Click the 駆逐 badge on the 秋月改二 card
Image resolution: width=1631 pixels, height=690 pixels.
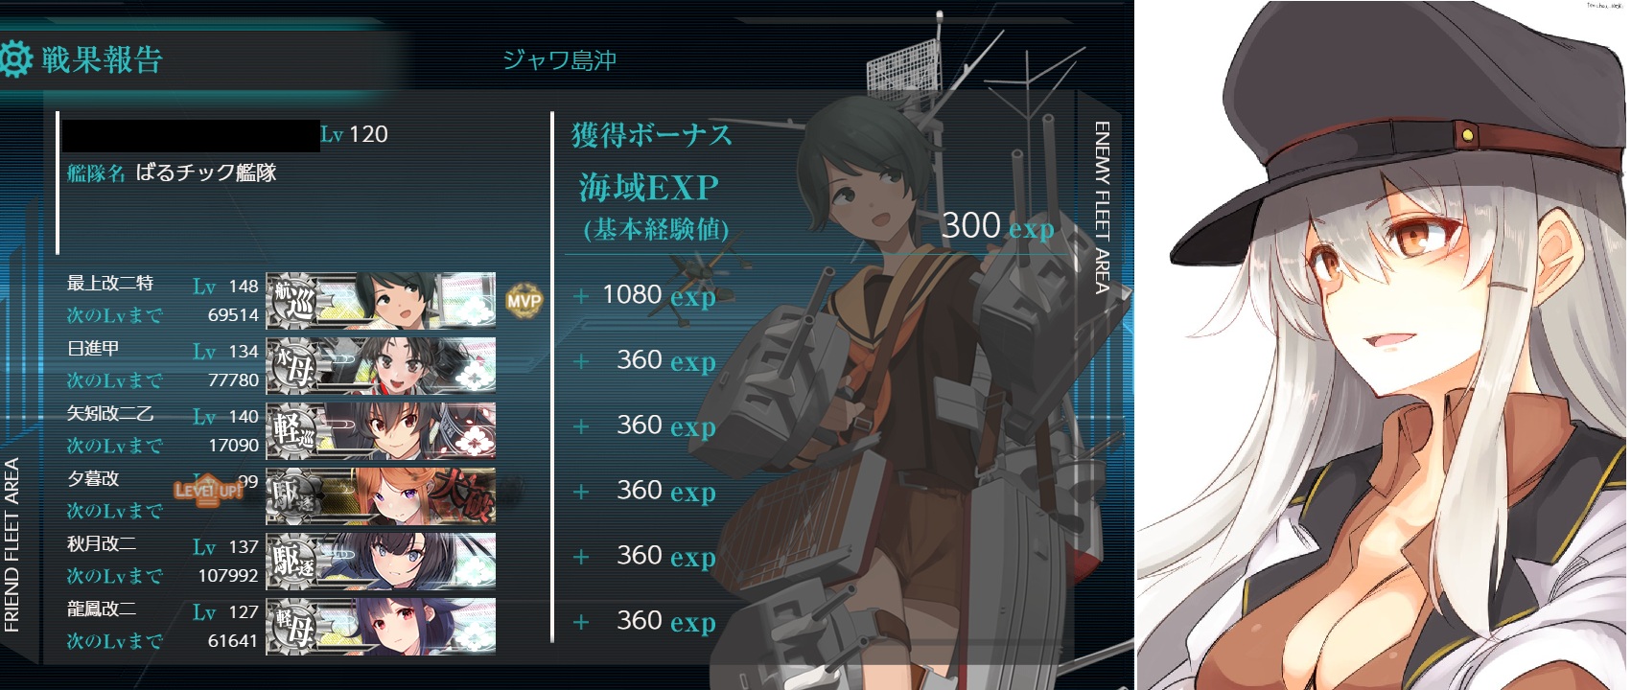coord(292,561)
